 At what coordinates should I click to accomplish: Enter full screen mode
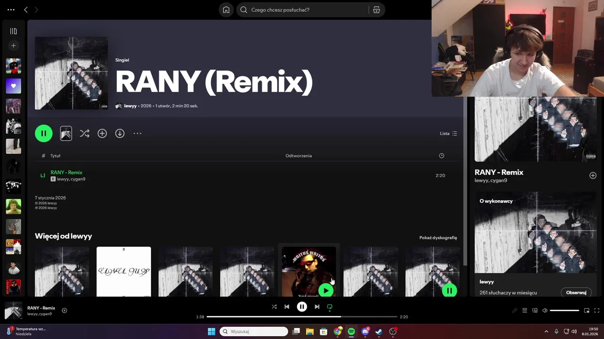pyautogui.click(x=596, y=310)
